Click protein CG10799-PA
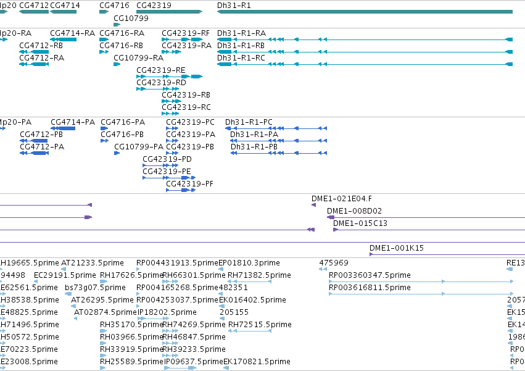The image size is (525, 371). 117,153
